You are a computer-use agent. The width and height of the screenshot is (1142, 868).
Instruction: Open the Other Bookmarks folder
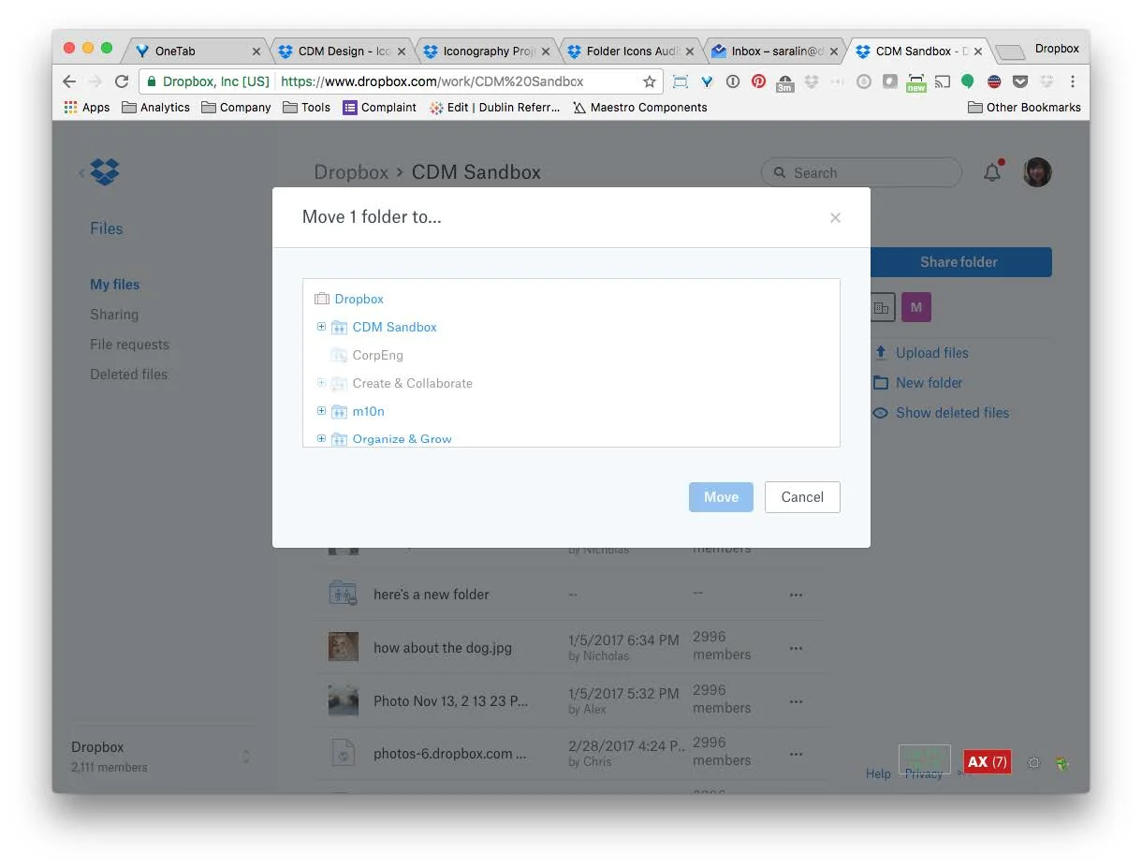point(1024,108)
